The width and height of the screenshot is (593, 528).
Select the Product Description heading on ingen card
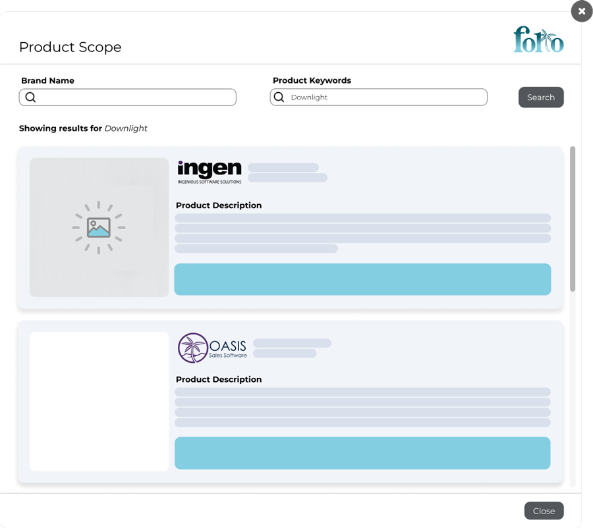tap(218, 205)
